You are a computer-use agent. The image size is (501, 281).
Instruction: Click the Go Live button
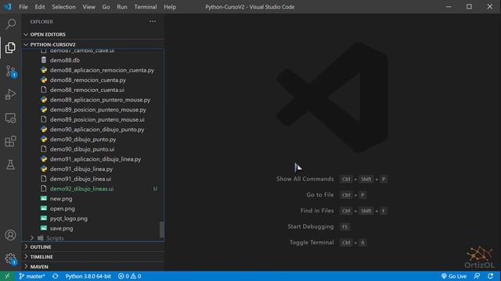tap(454, 276)
